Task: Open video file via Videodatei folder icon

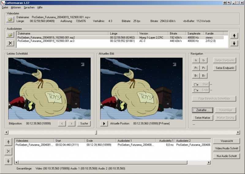Action: pyautogui.click(x=10, y=20)
